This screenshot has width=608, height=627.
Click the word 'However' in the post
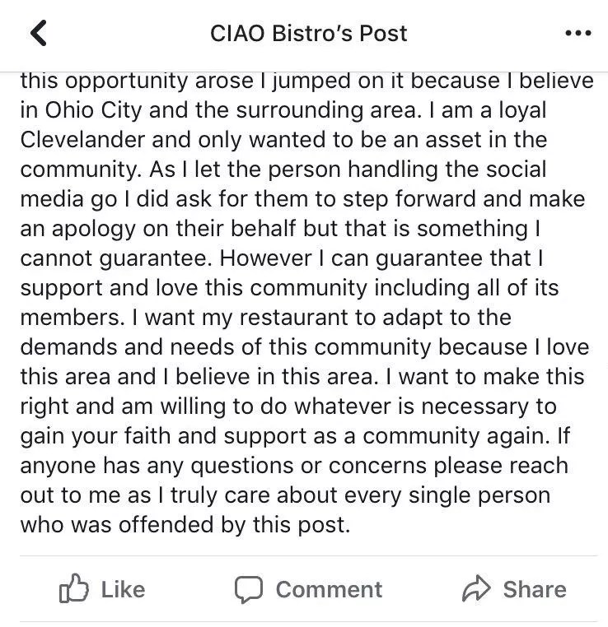(265, 258)
